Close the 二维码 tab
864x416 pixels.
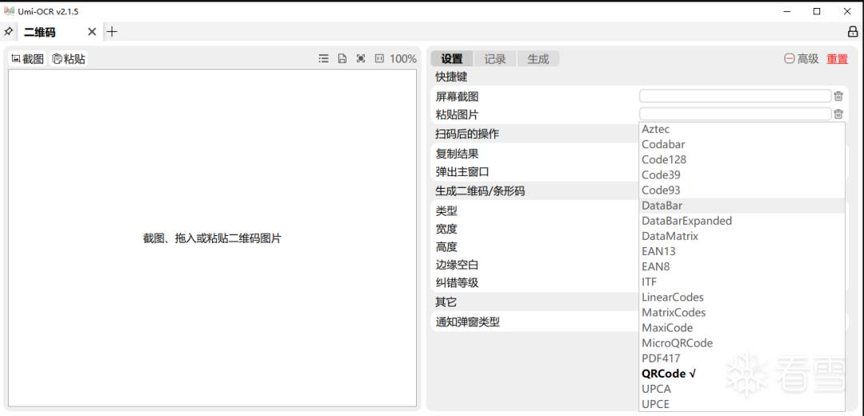[x=92, y=32]
